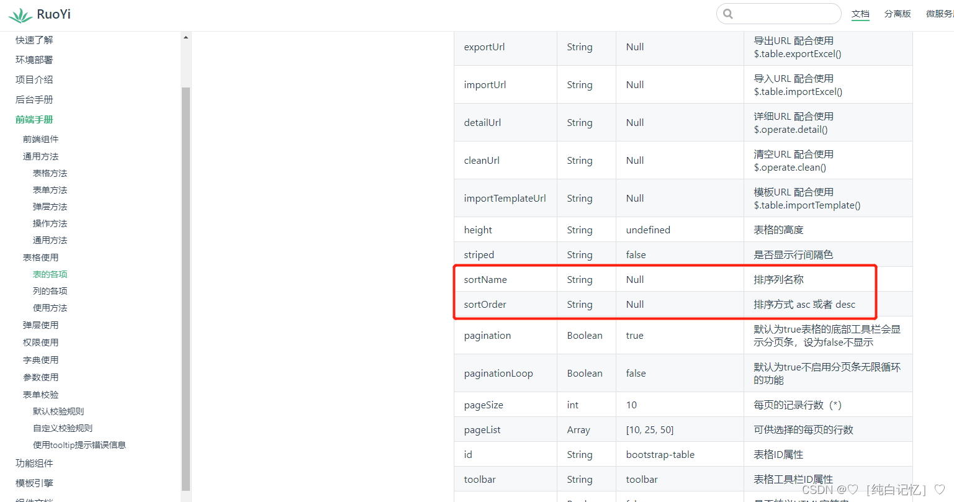
Task: Open 列的各项 in the sidebar
Action: pos(50,291)
